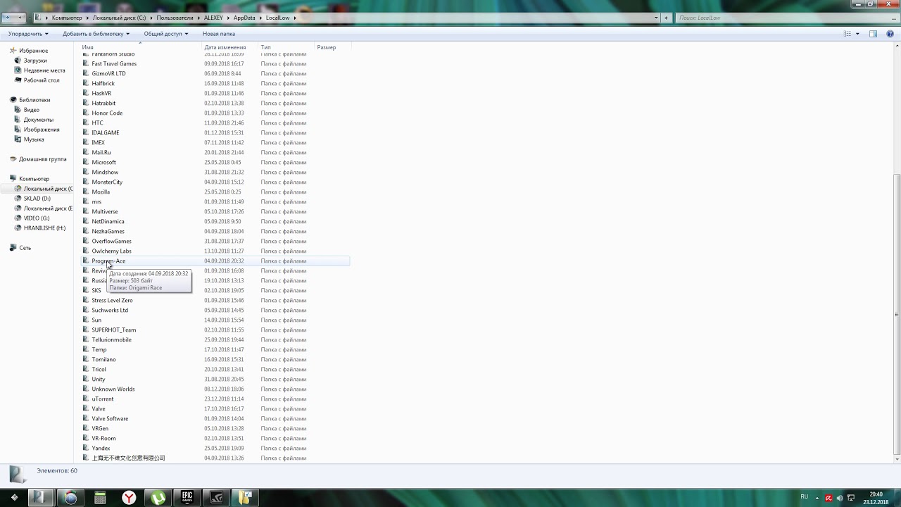The image size is (901, 507).
Task: Select VIDEO (G:) drive in sidebar
Action: point(37,218)
